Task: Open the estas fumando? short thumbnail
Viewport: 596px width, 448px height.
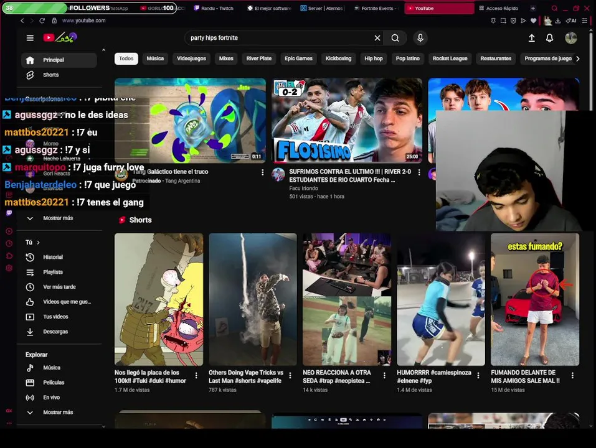Action: click(535, 299)
